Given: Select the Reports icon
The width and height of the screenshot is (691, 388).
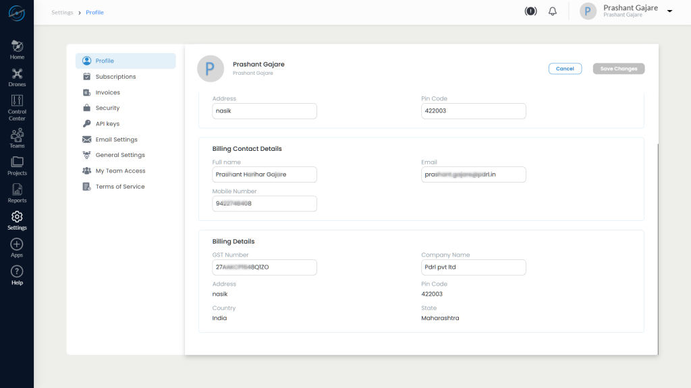Looking at the screenshot, I should pos(17,192).
